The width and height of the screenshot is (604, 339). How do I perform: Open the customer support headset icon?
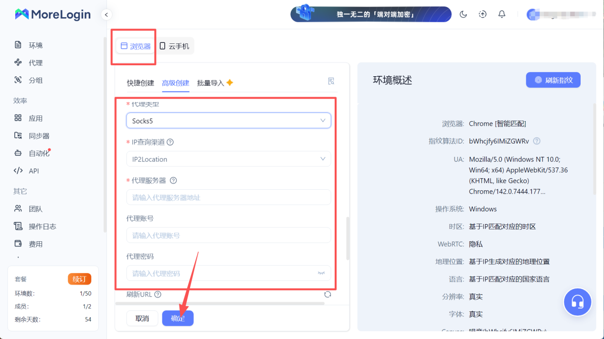coord(577,302)
